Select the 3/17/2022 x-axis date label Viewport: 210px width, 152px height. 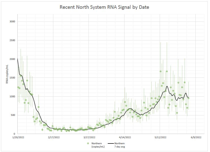point(89,137)
